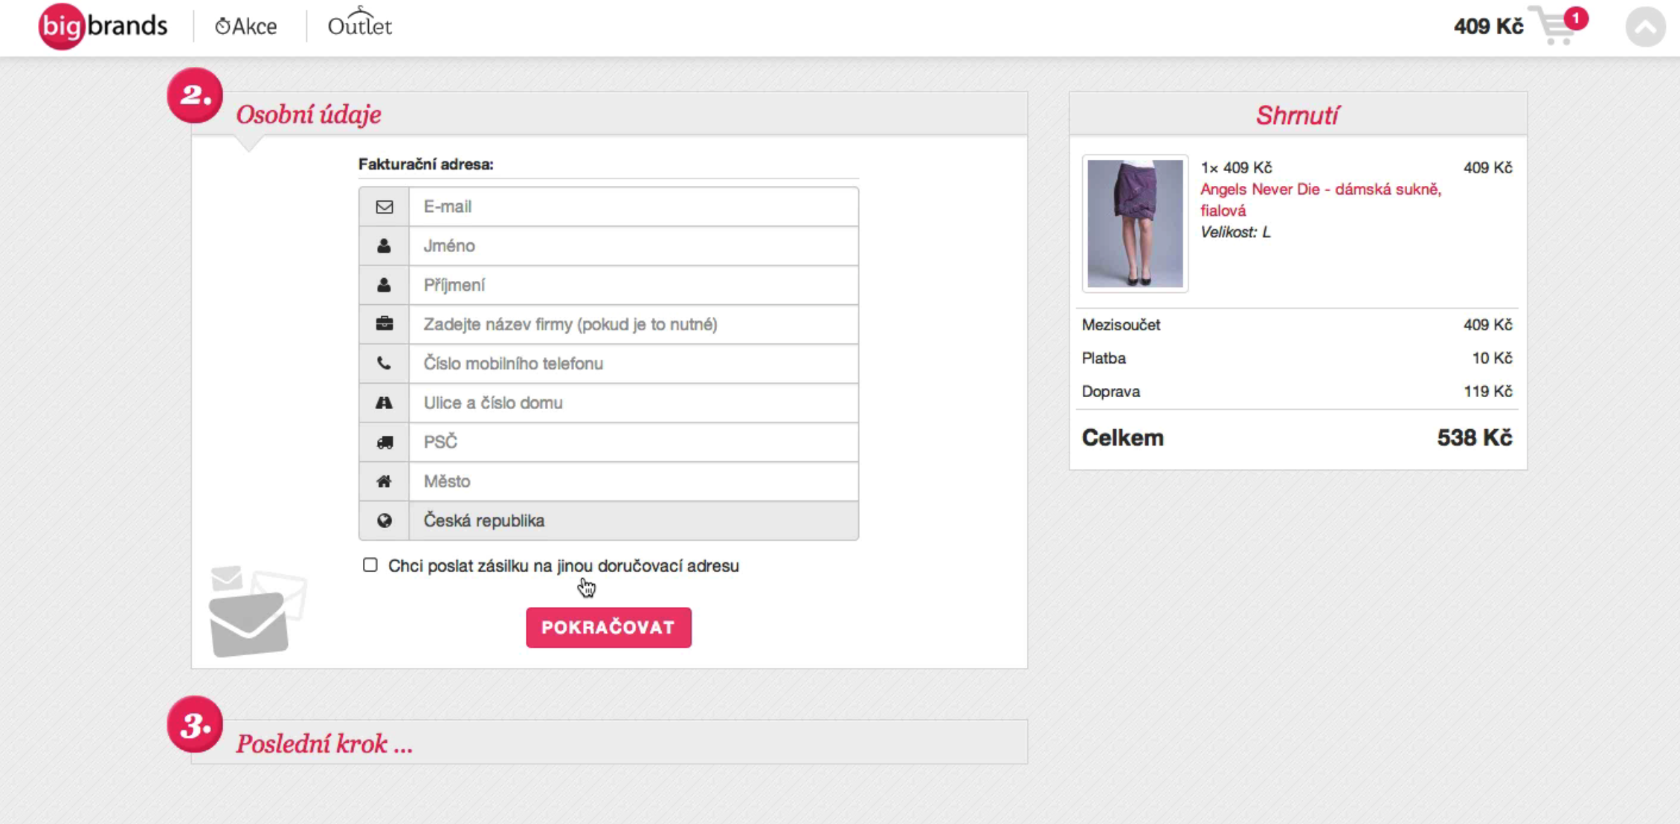The height and width of the screenshot is (824, 1680).
Task: Open the Akce menu item
Action: 246,27
